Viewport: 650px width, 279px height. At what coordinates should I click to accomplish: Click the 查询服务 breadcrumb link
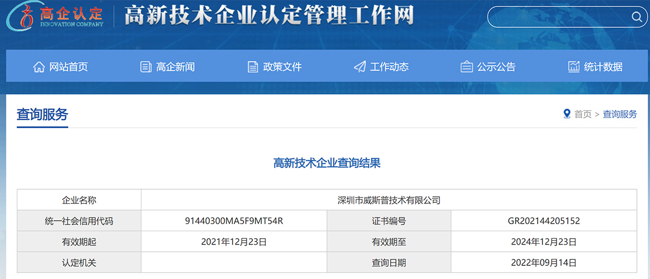tap(620, 114)
